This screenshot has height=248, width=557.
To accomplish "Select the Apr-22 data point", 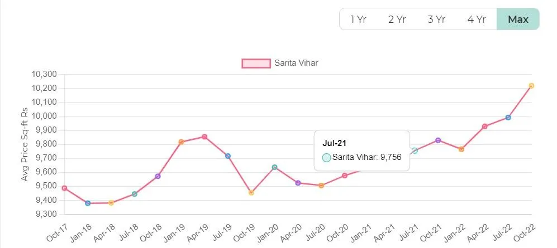I will pyautogui.click(x=485, y=127).
